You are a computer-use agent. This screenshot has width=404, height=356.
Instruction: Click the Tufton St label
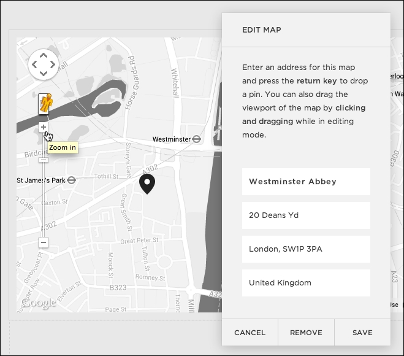(145, 258)
